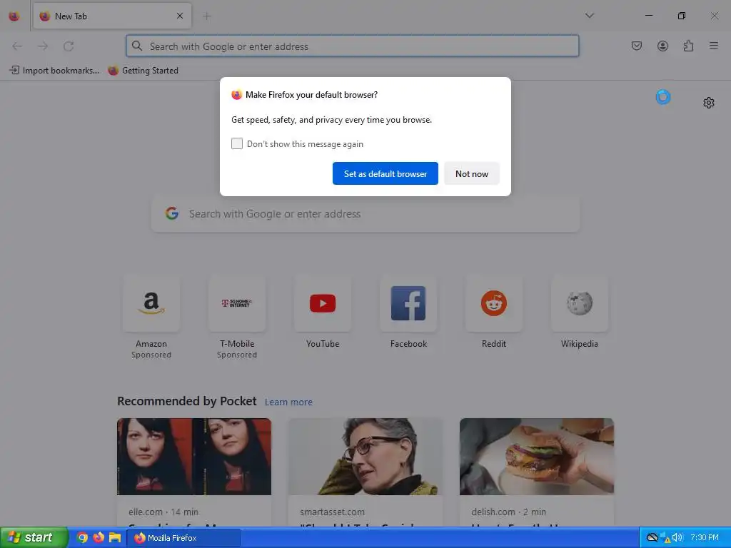Screen dimensions: 731x548
Task: Open the folder quick launch icon
Action: pos(115,537)
